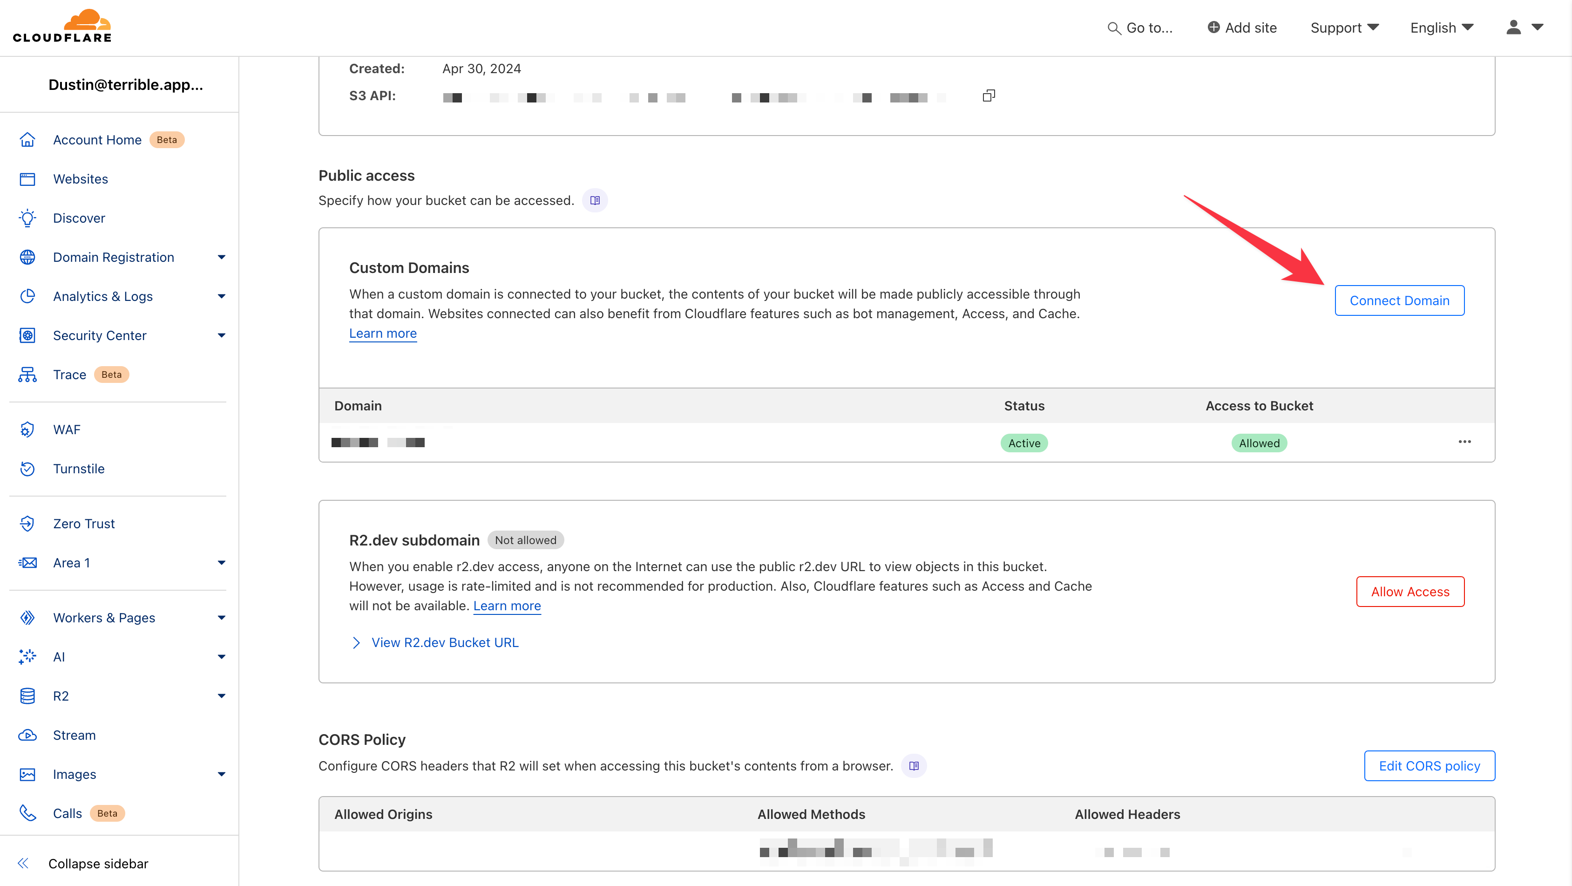Click the Not allowed badge

[x=525, y=540]
